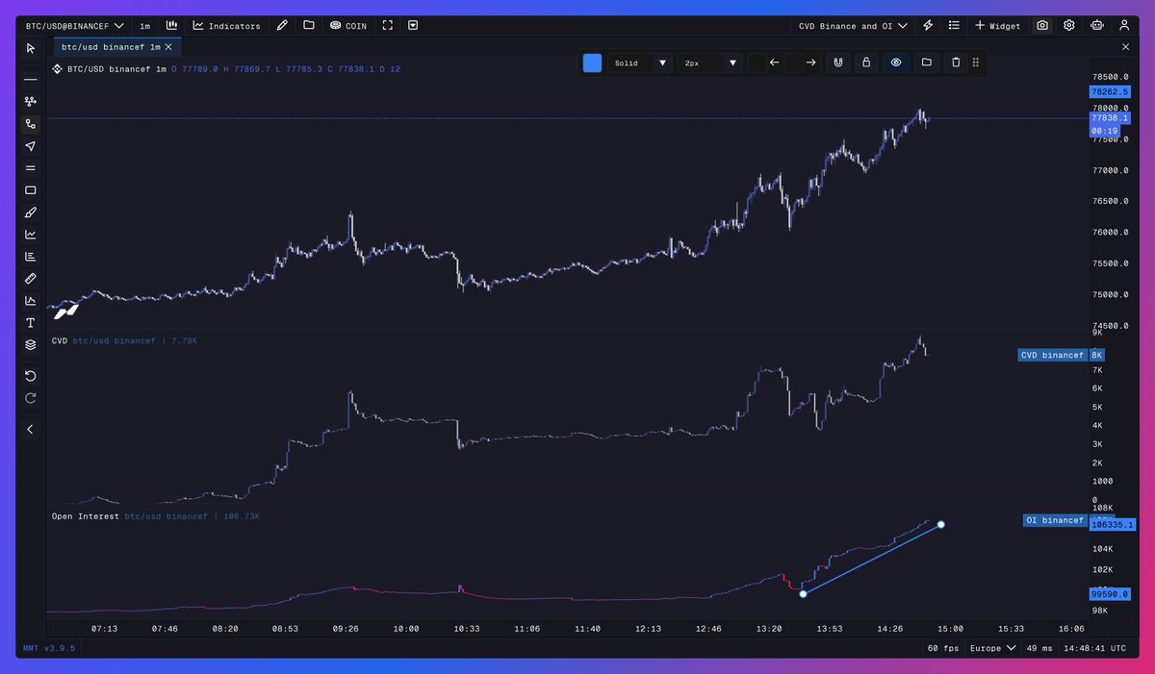The image size is (1155, 674).
Task: Open the candlestick chart type selector
Action: (x=171, y=26)
